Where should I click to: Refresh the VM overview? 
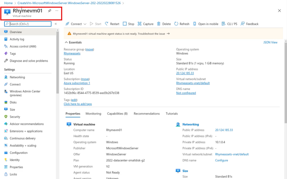click(x=182, y=24)
